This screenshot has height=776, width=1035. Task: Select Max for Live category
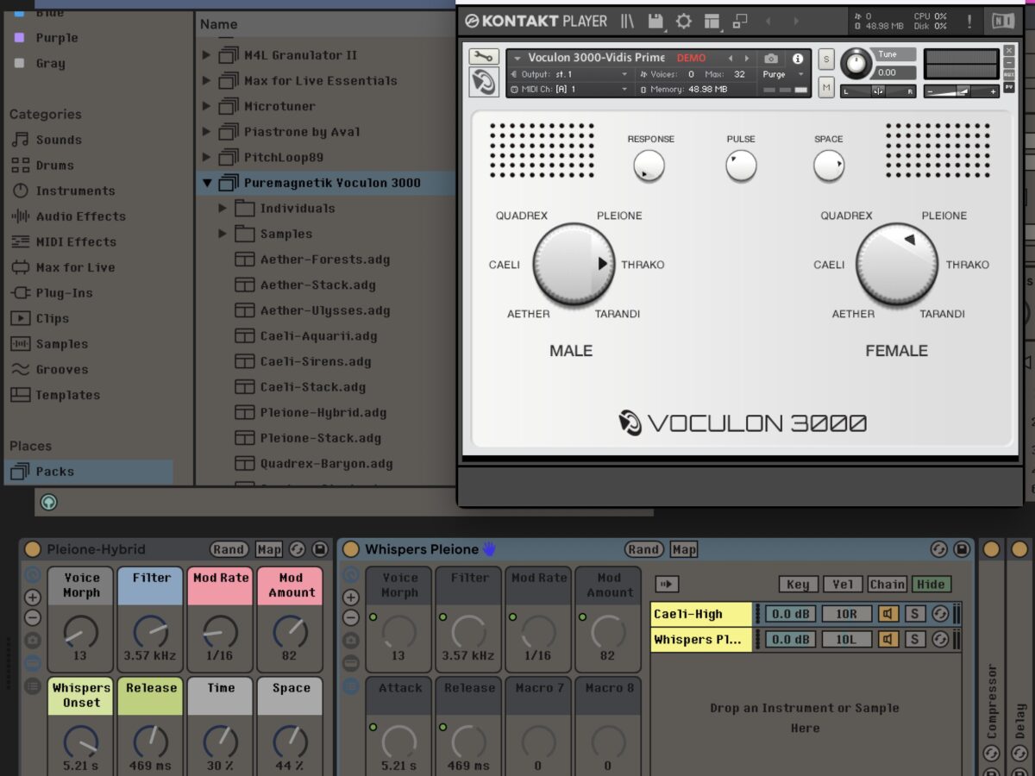click(75, 267)
